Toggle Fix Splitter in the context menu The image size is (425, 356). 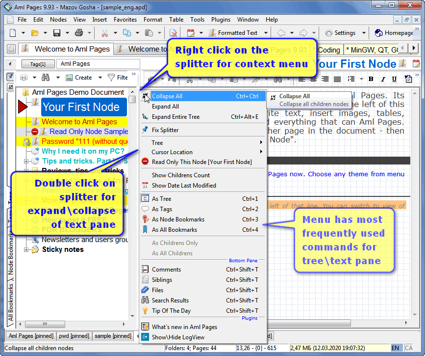tap(203, 130)
